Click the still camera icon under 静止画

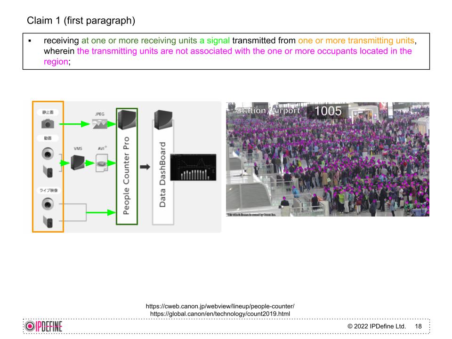48,124
